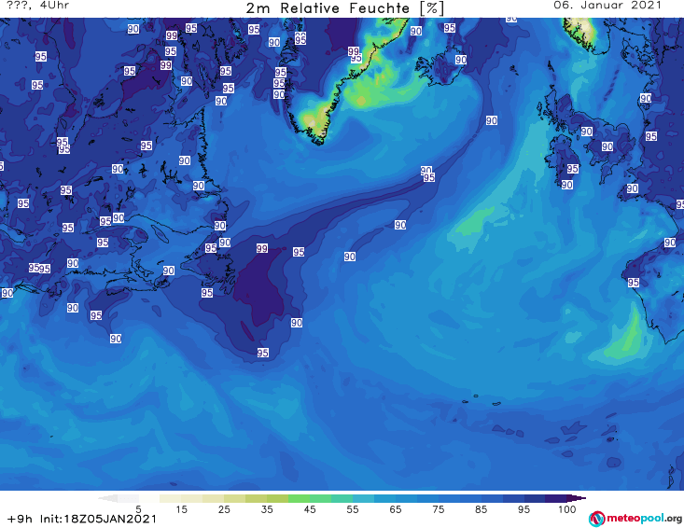The image size is (684, 528).
Task: Click the color bar label '95'
Action: pyautogui.click(x=523, y=509)
